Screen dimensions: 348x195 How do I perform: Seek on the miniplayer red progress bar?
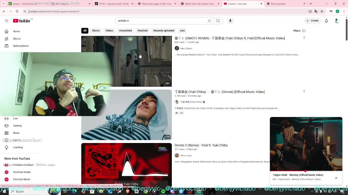click(x=306, y=171)
